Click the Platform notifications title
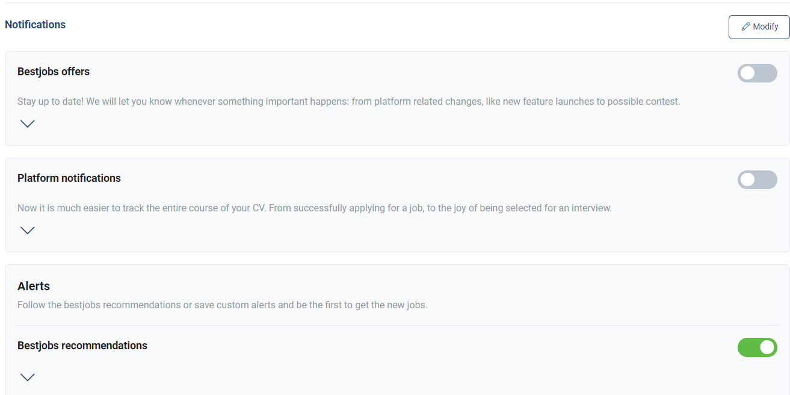The height and width of the screenshot is (395, 790). 69,178
